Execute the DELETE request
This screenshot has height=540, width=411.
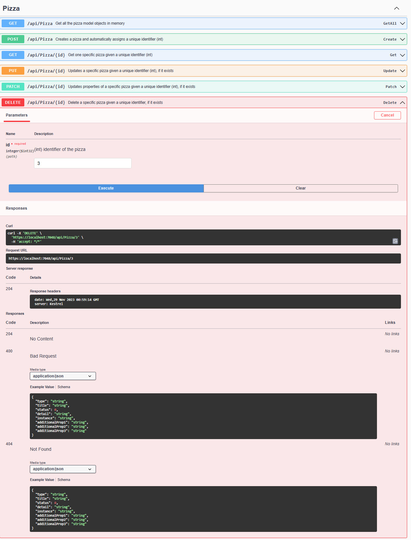(106, 188)
